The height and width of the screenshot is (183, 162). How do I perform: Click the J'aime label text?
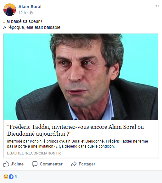pos(17,164)
